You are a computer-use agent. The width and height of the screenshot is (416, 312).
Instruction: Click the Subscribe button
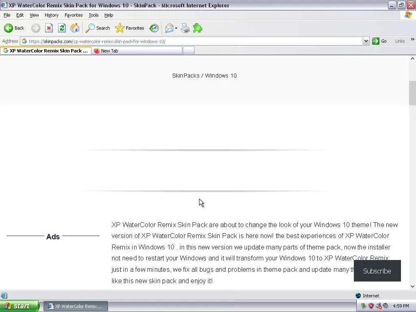[377, 271]
